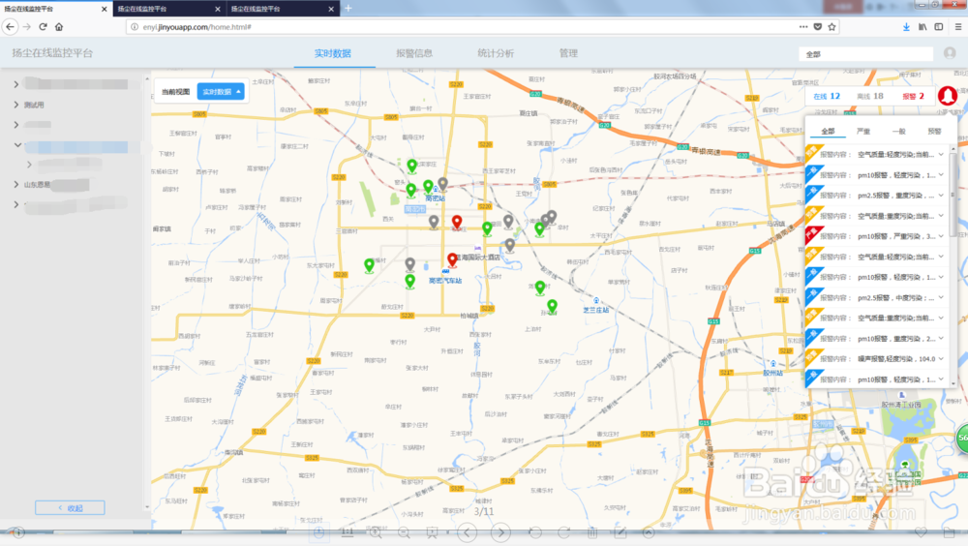The height and width of the screenshot is (546, 968).
Task: Click the browser home icon
Action: [x=59, y=26]
